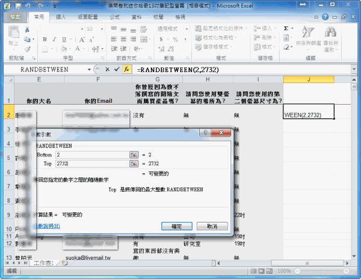The height and width of the screenshot is (279, 361).
Task: Click the Decrease Decimal icon
Action: click(x=171, y=49)
